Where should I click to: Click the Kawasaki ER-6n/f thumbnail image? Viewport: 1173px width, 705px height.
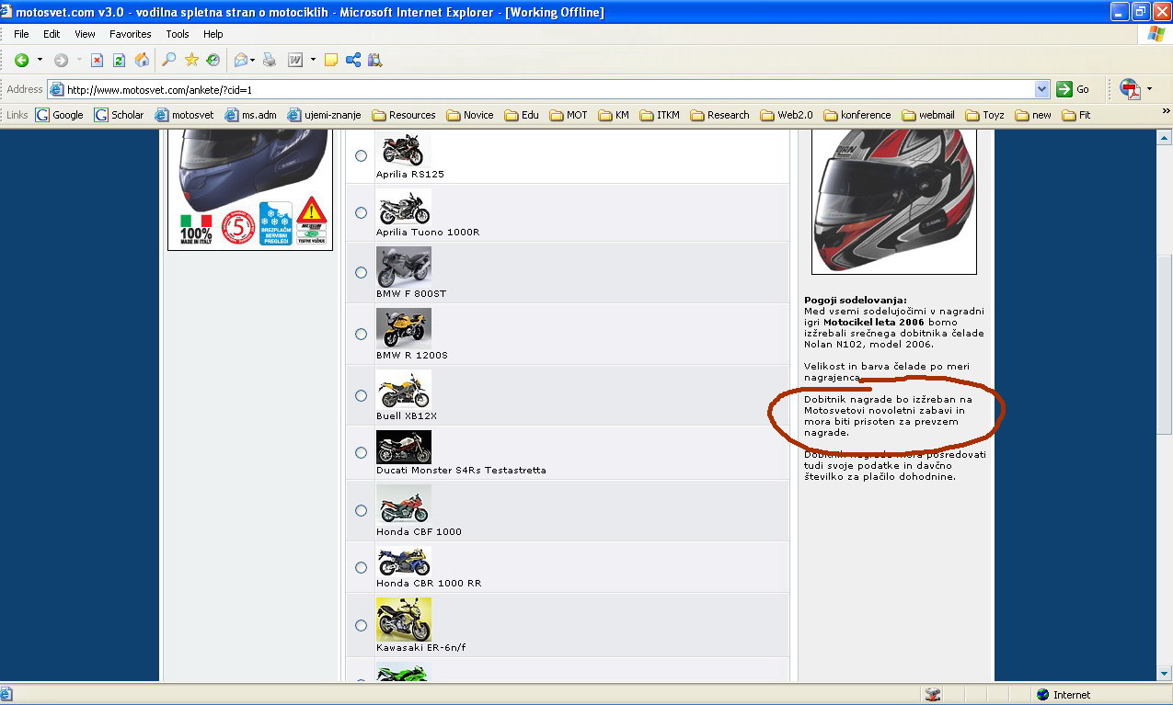click(x=403, y=619)
